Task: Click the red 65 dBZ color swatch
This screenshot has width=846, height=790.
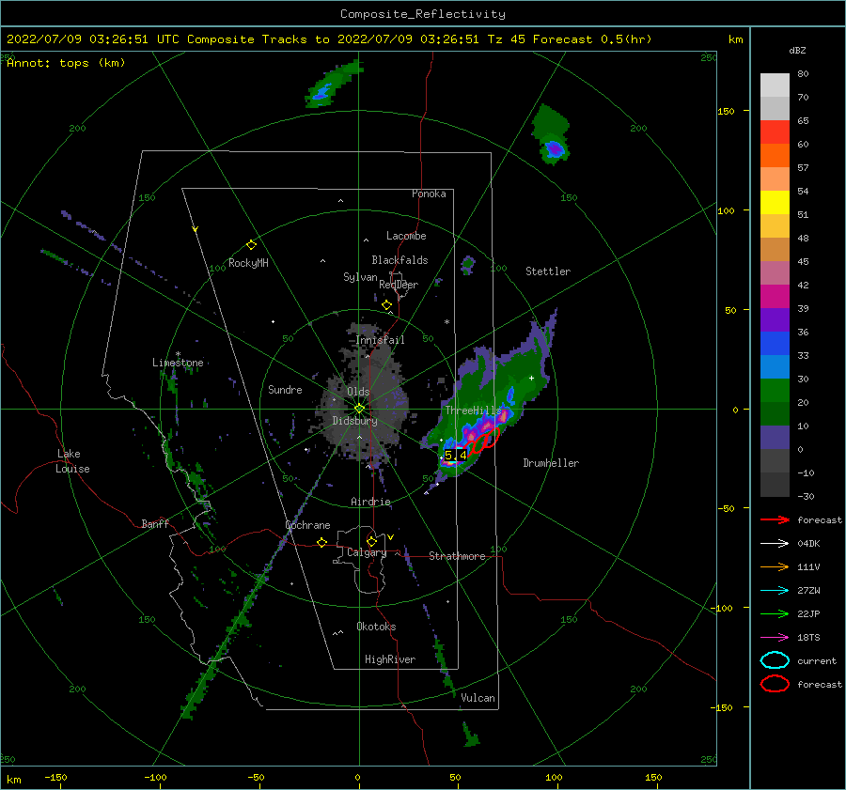Action: pyautogui.click(x=775, y=132)
